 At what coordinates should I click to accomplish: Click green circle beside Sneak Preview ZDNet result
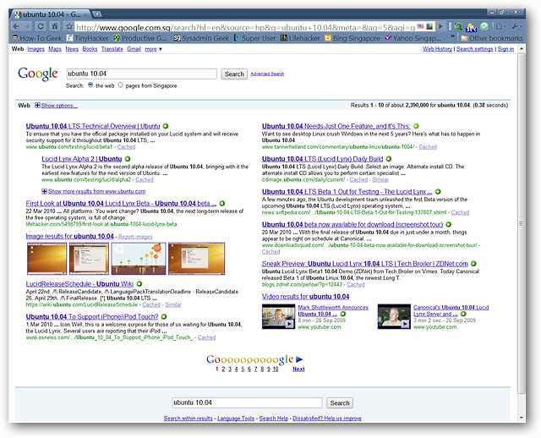click(473, 263)
